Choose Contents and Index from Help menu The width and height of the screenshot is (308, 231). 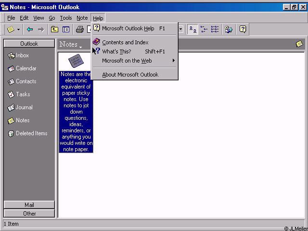coord(125,42)
